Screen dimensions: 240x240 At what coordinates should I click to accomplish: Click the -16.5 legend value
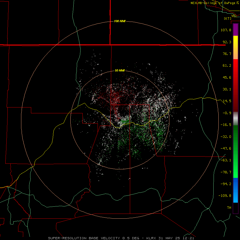226,125
